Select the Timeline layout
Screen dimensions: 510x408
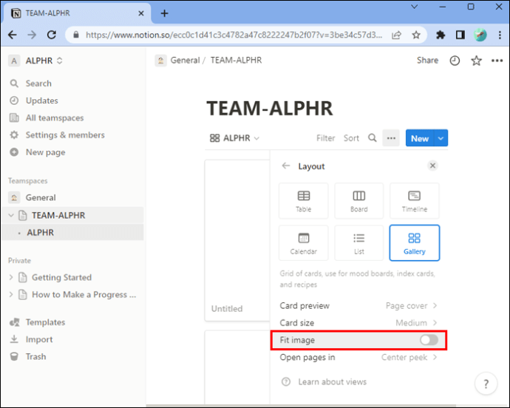(415, 201)
